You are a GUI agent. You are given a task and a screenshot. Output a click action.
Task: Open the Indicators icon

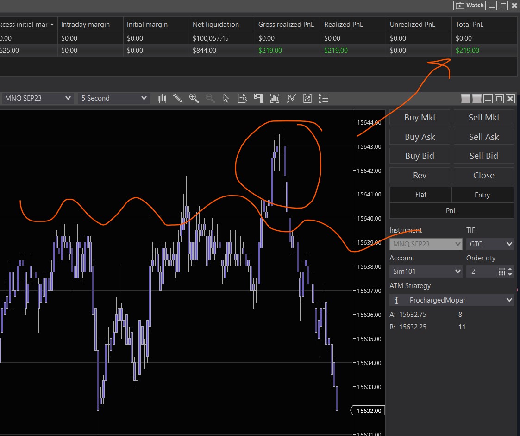coord(291,98)
